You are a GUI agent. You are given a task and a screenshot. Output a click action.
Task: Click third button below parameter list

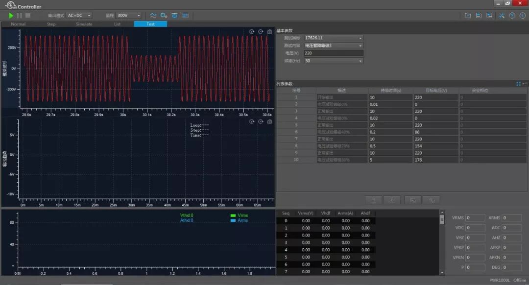pos(412,200)
